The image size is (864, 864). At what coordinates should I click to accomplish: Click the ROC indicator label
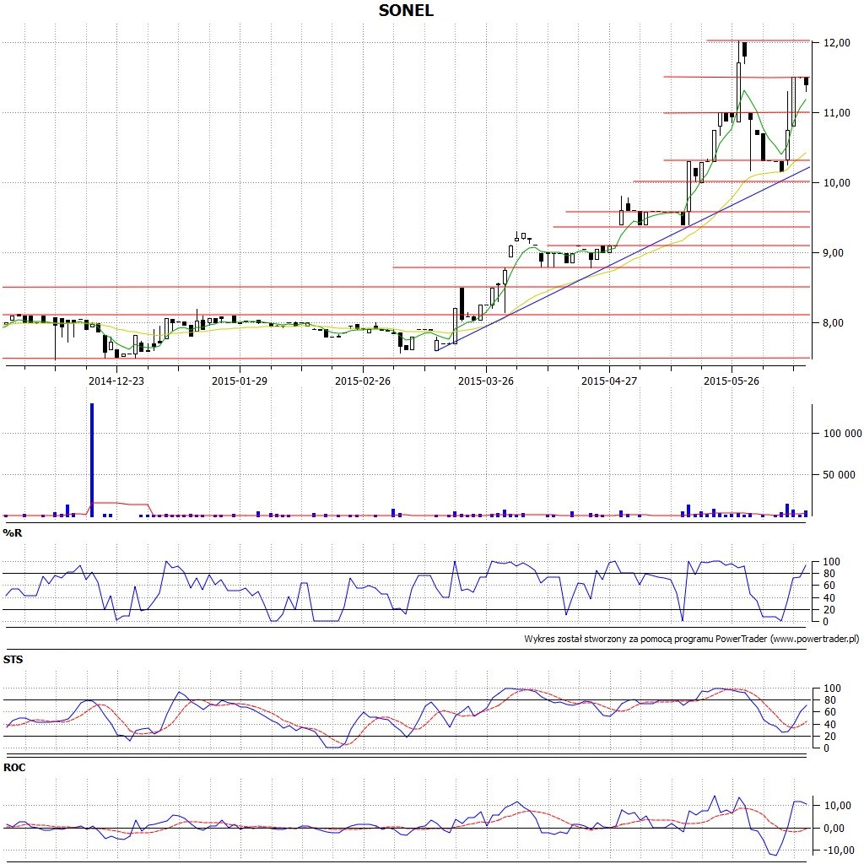(x=14, y=768)
